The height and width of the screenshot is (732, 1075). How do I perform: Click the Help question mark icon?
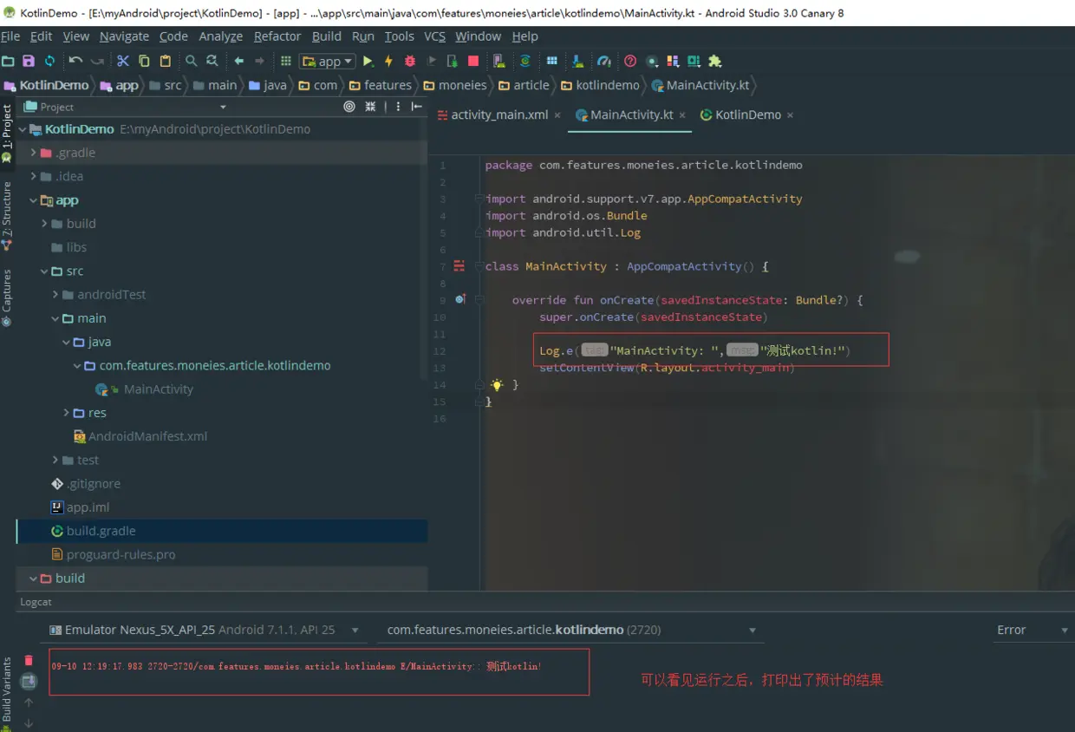point(630,61)
